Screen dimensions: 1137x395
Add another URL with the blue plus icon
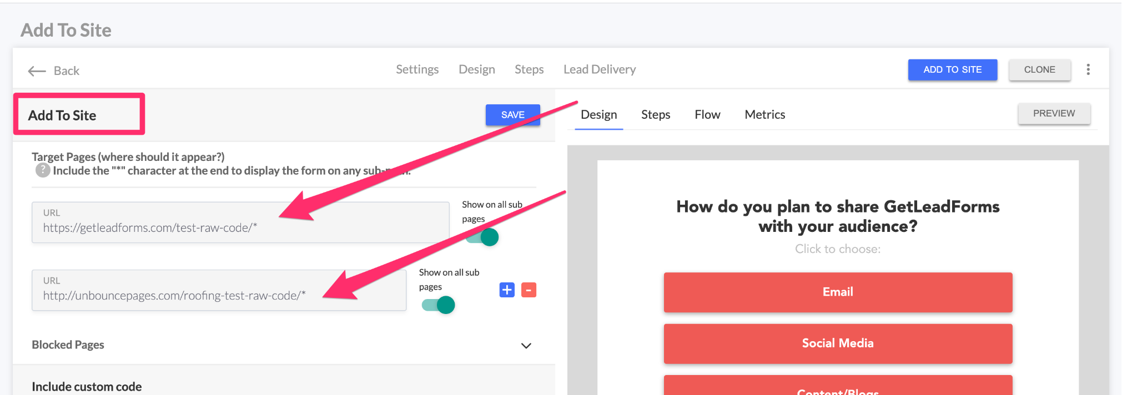pos(506,290)
